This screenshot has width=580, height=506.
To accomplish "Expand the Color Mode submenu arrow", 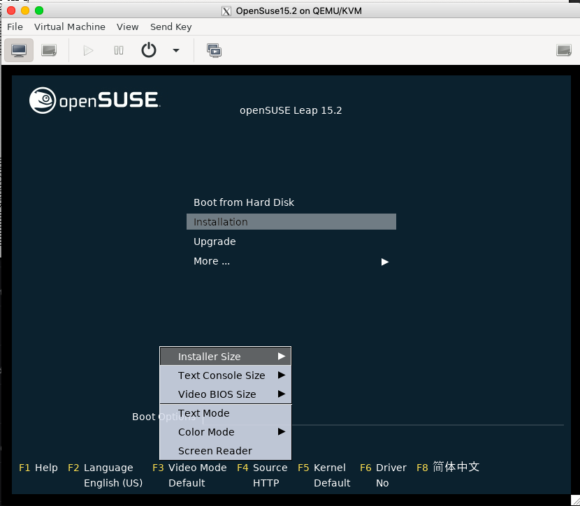I will pos(282,432).
